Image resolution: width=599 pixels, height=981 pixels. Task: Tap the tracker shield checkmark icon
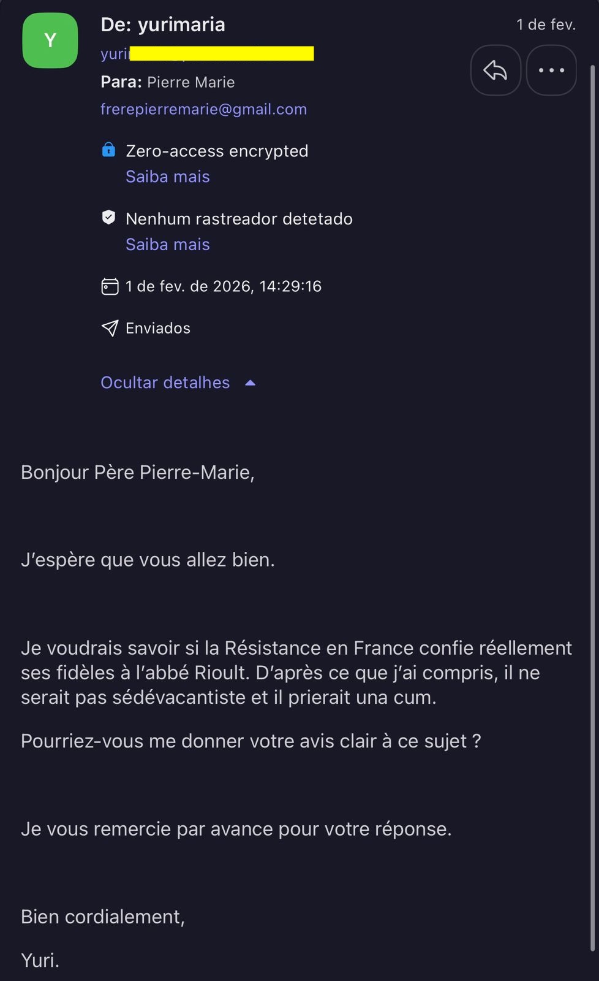click(108, 217)
